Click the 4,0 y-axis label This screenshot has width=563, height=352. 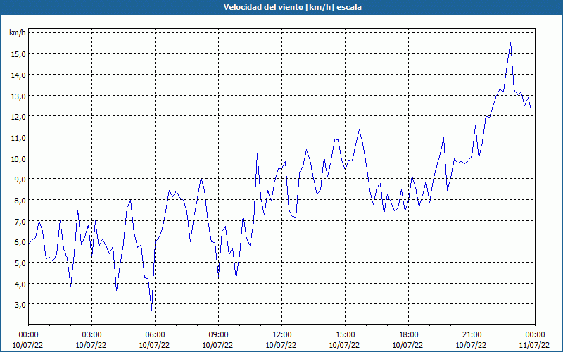[x=20, y=284]
